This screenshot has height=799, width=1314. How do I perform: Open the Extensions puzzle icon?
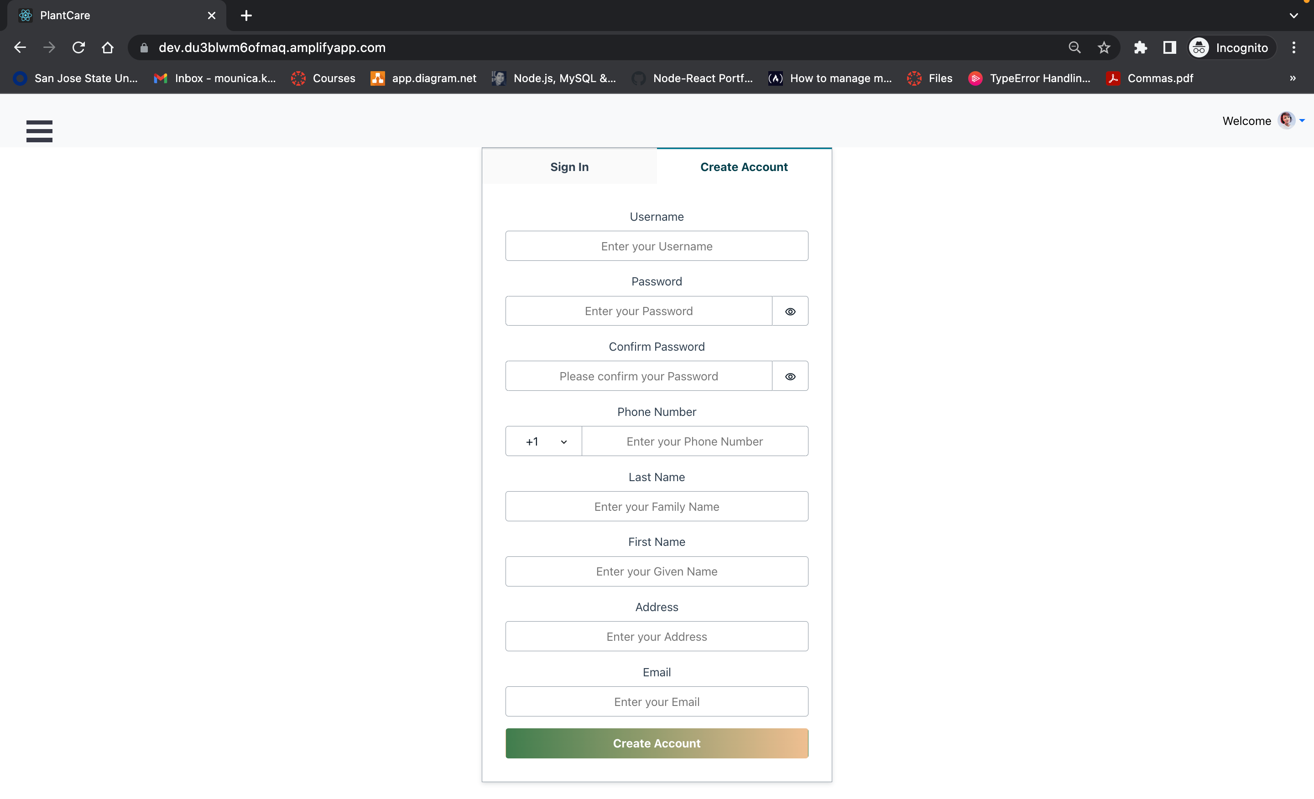point(1140,47)
